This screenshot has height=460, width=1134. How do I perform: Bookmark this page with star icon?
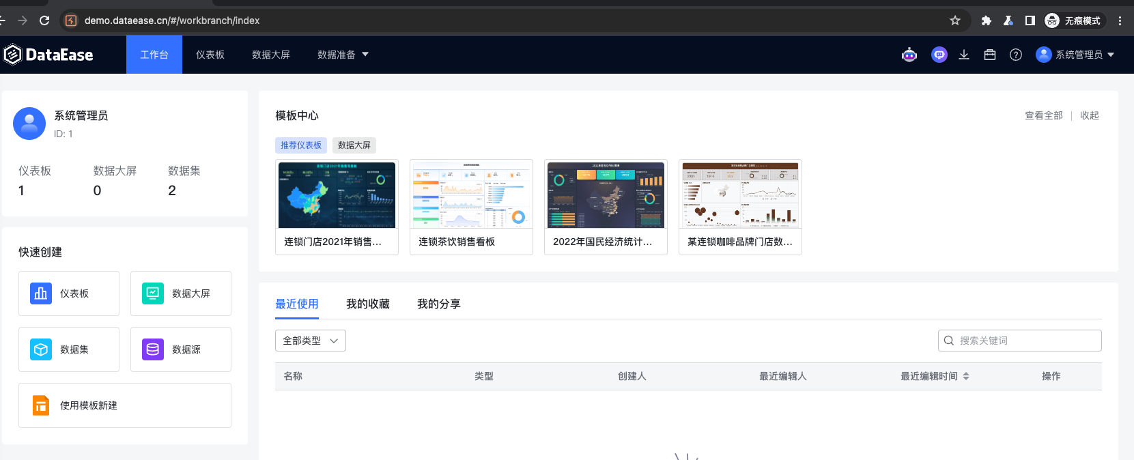click(955, 20)
